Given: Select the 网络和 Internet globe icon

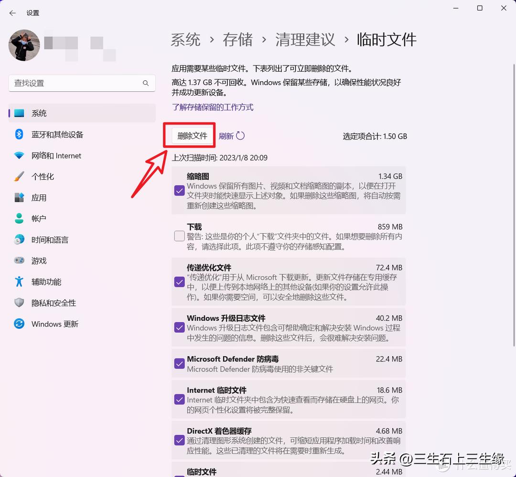Looking at the screenshot, I should (x=19, y=155).
